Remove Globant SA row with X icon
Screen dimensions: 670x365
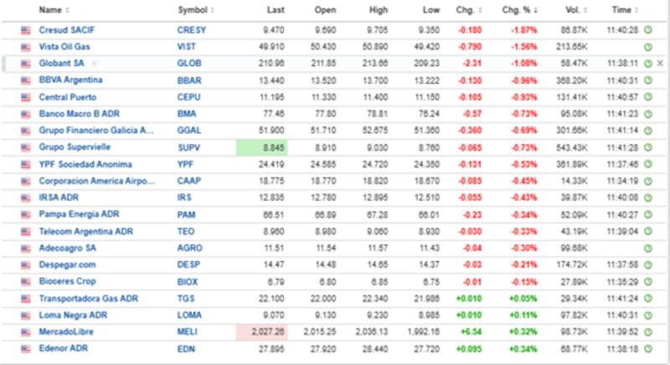(x=660, y=63)
